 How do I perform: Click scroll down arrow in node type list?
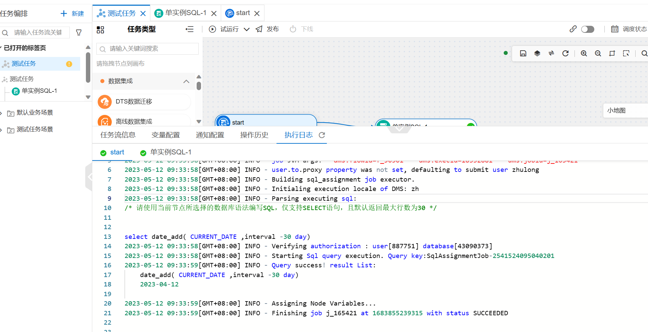click(x=199, y=122)
